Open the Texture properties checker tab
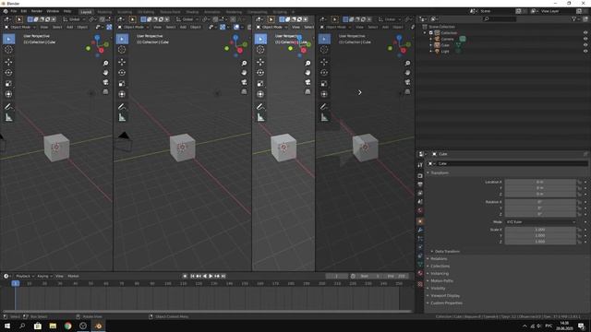 click(420, 284)
